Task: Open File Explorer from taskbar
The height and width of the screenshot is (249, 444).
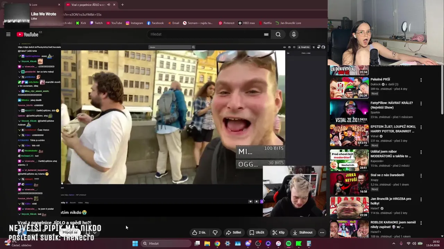Action: [x=207, y=243]
